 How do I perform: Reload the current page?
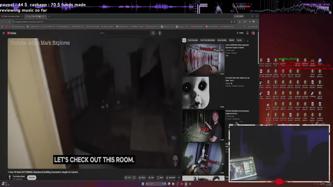point(9,22)
